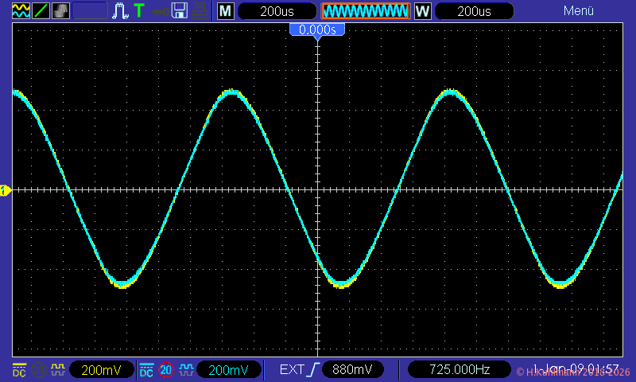Click the green T trigger icon

point(139,11)
